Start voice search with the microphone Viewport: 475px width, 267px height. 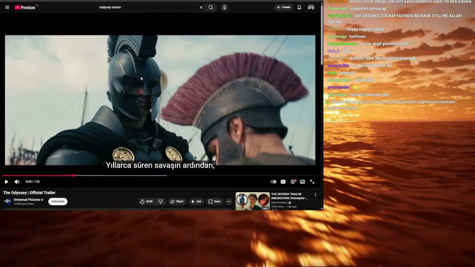pyautogui.click(x=224, y=7)
